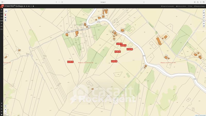This screenshot has height=116, width=206.
Task: Expand the marker list below the pin
Action: click(5, 18)
